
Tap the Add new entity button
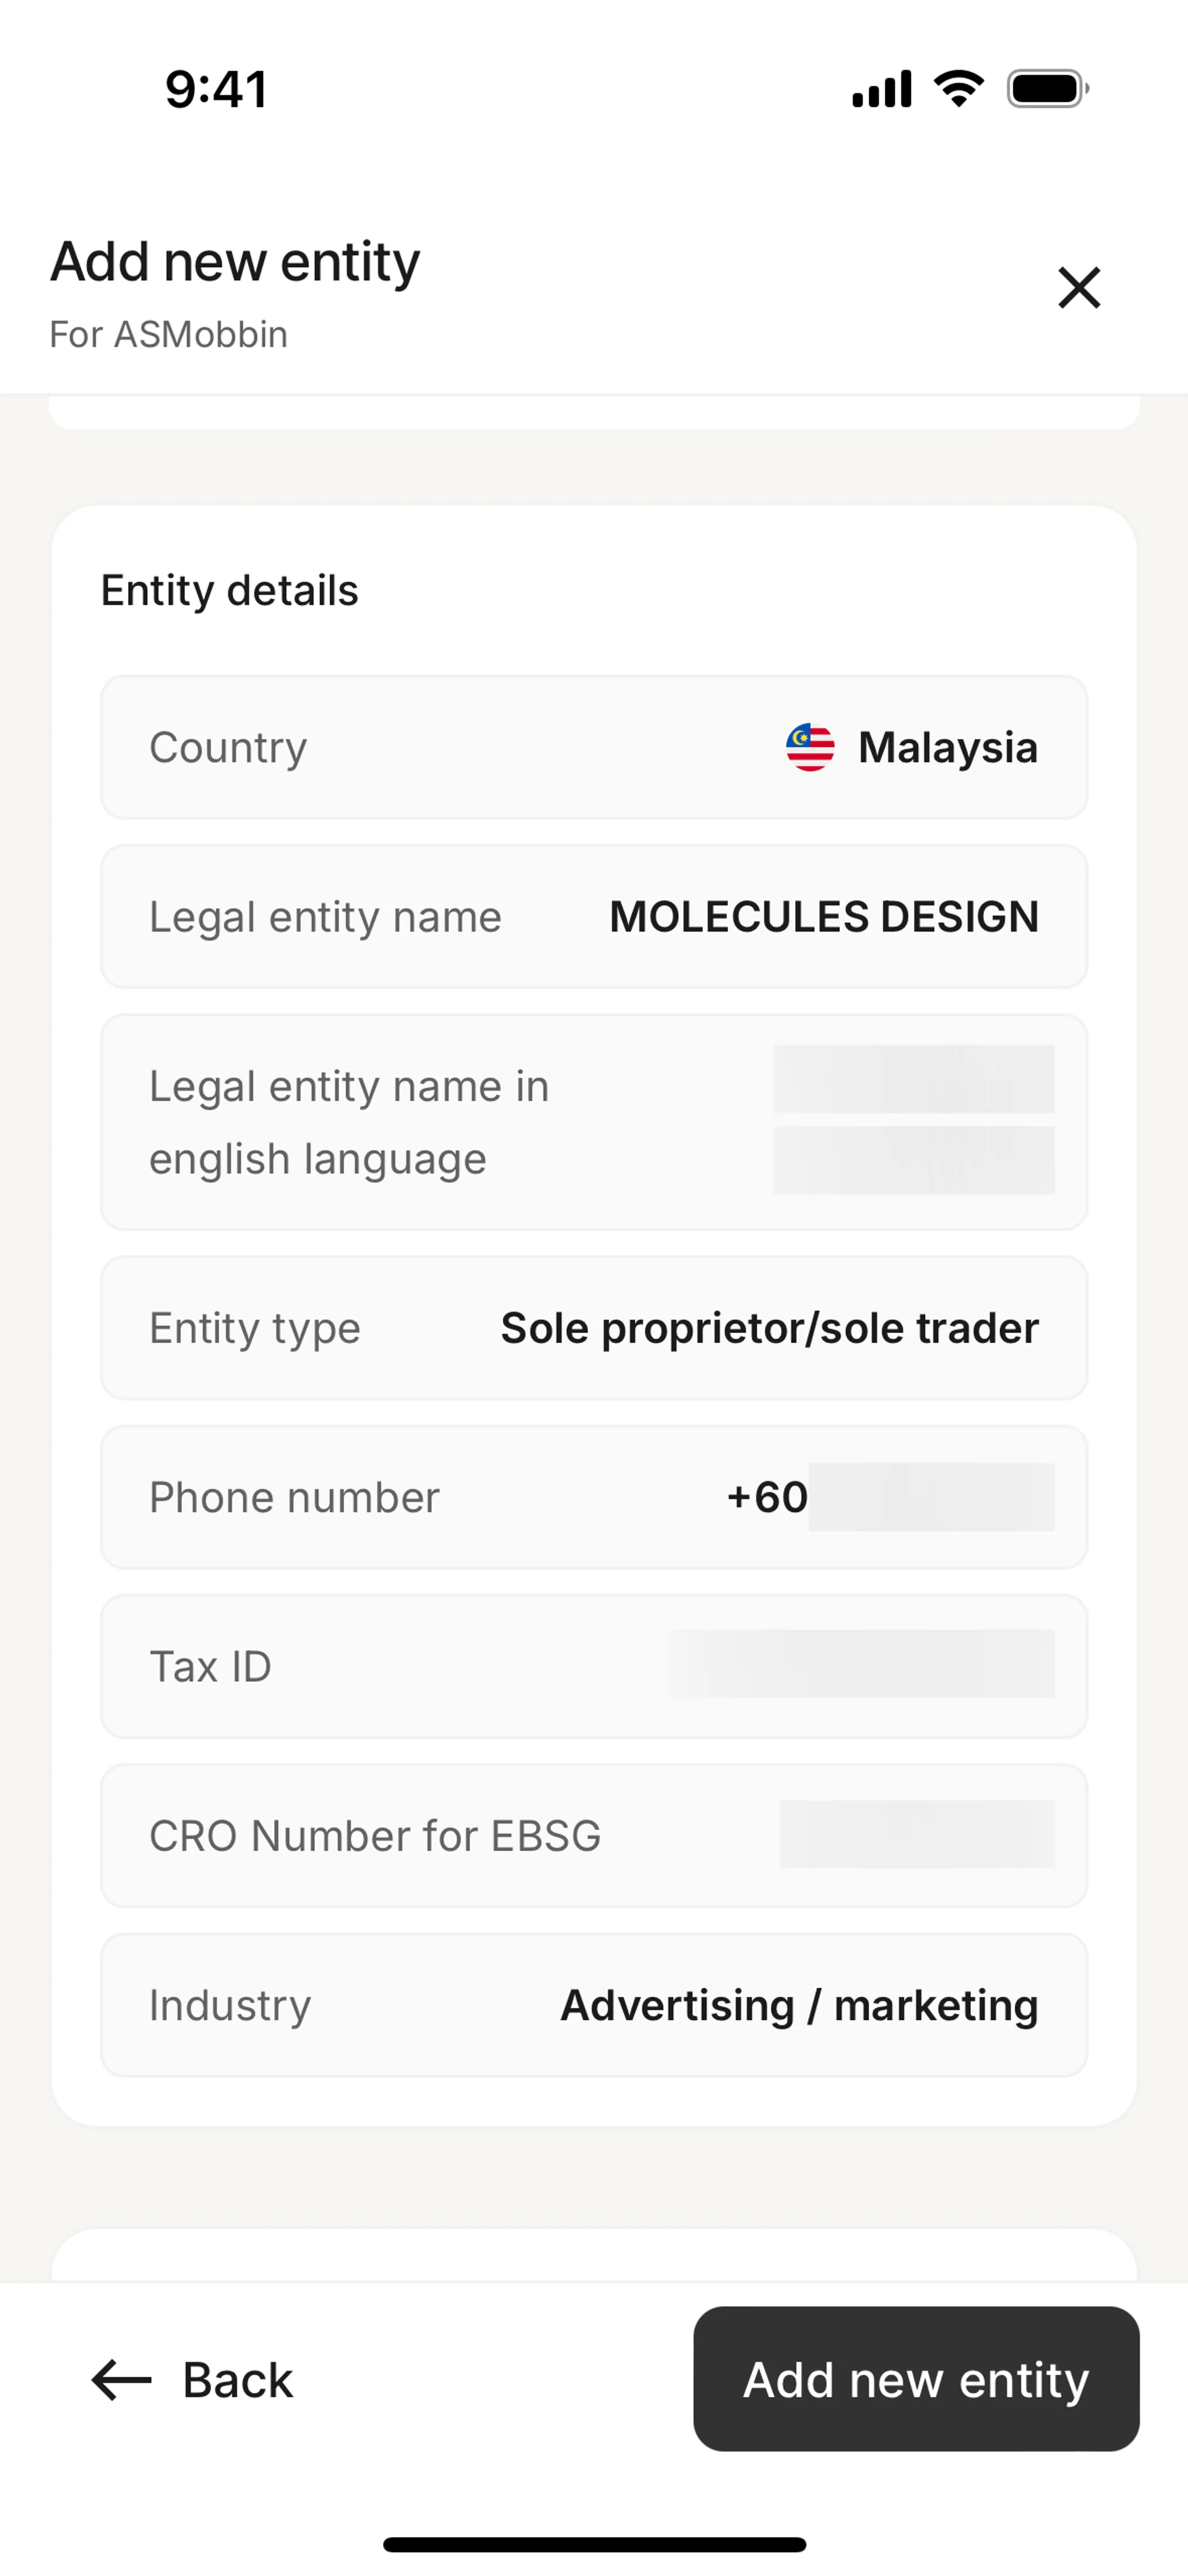(x=916, y=2379)
